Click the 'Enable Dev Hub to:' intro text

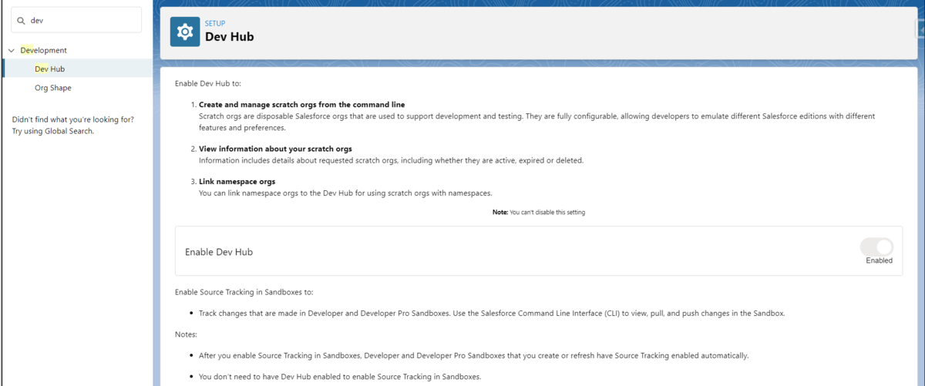[x=208, y=82]
